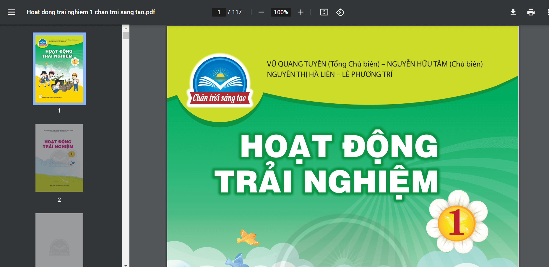The height and width of the screenshot is (267, 549).
Task: Click the fit to page icon
Action: pyautogui.click(x=324, y=12)
